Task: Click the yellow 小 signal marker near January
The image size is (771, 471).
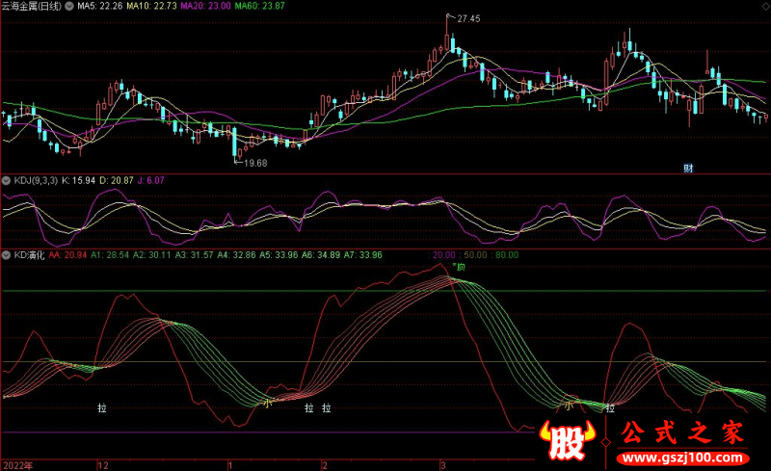Action: [267, 406]
